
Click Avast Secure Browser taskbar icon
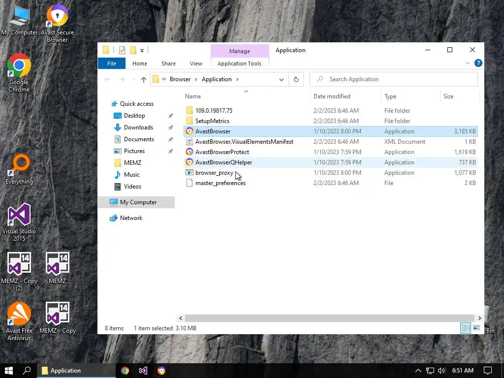pyautogui.click(x=161, y=371)
